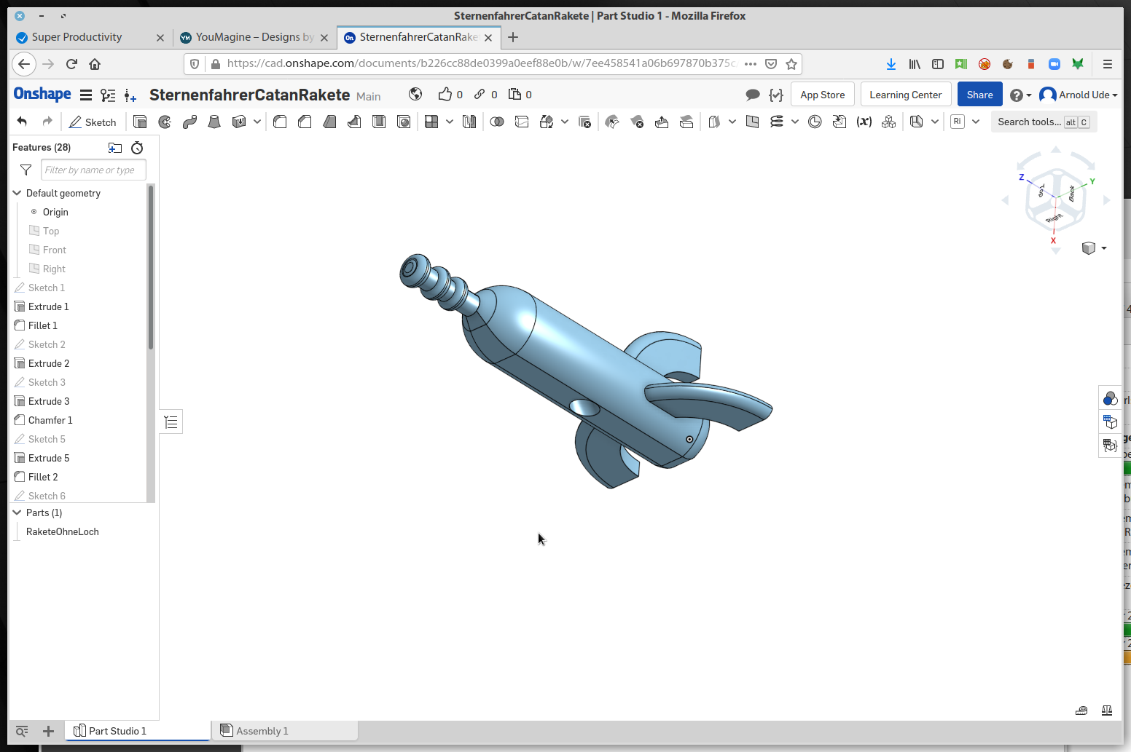Viewport: 1131px width, 752px height.
Task: Select the Revolve tool
Action: click(x=165, y=122)
